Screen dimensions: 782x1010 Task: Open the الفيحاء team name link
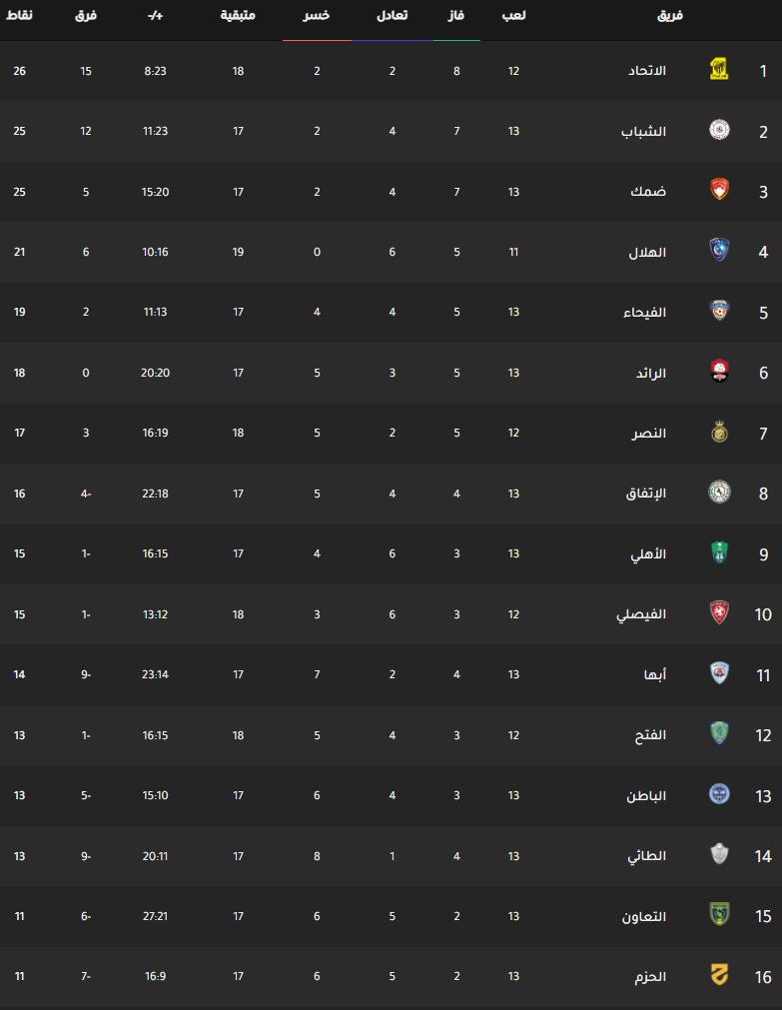coord(644,313)
